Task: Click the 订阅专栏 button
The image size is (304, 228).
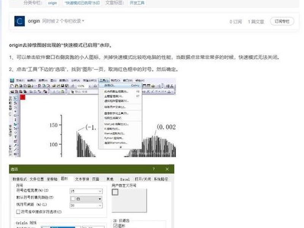Action: click(x=282, y=21)
